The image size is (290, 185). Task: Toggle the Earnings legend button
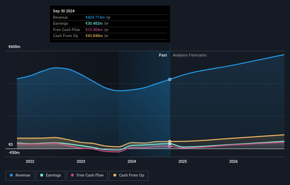click(x=51, y=175)
